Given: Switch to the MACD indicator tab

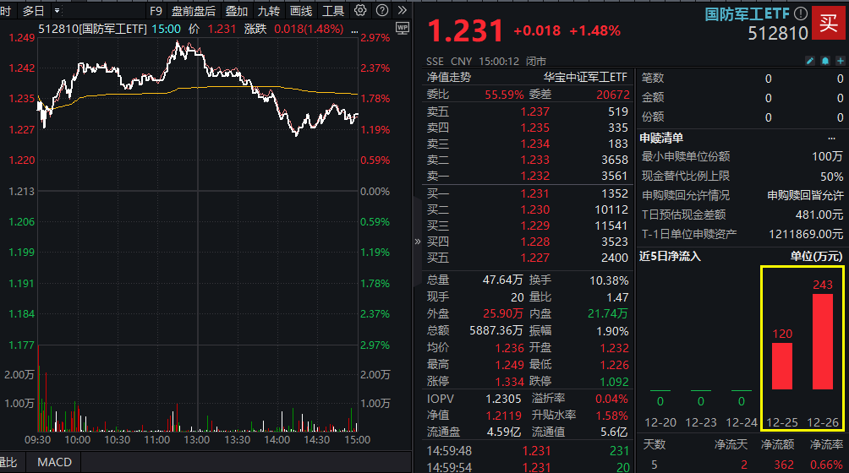Looking at the screenshot, I should click(54, 462).
